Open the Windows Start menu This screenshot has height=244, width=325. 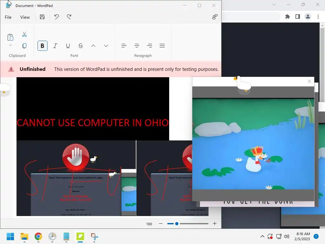point(10,236)
